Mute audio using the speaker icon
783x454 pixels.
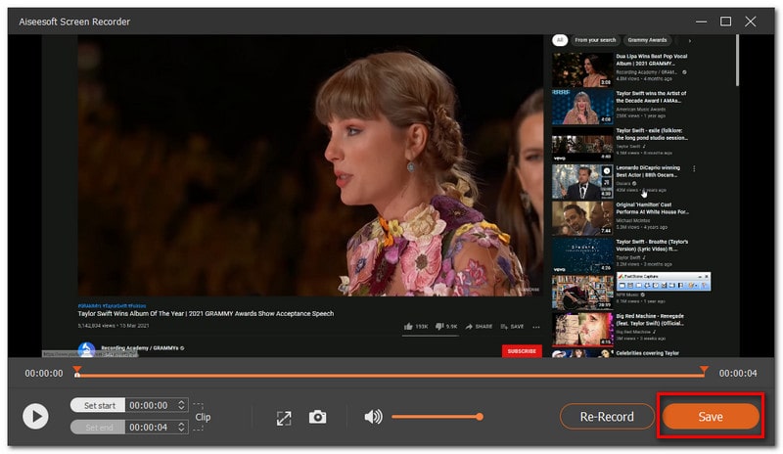point(373,417)
